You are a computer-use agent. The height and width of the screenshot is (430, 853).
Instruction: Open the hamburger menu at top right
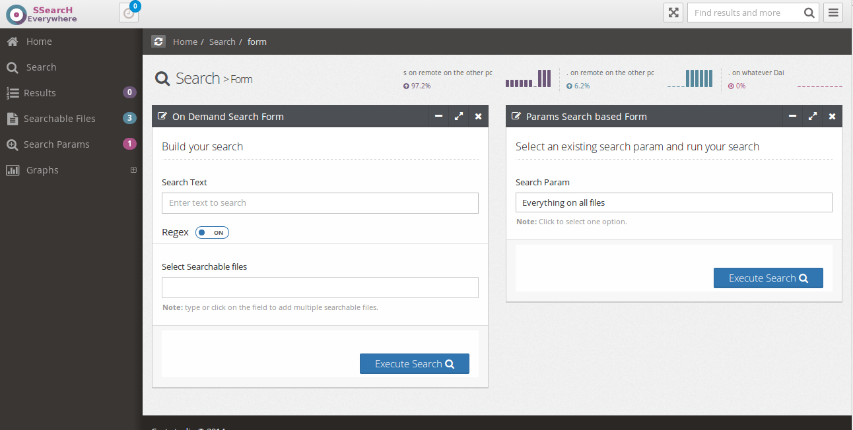[x=833, y=13]
